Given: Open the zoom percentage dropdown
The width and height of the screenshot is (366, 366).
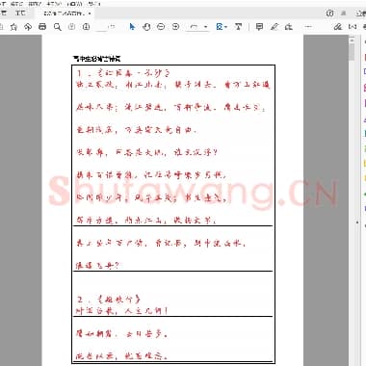Looking at the screenshot, I should (206, 27).
